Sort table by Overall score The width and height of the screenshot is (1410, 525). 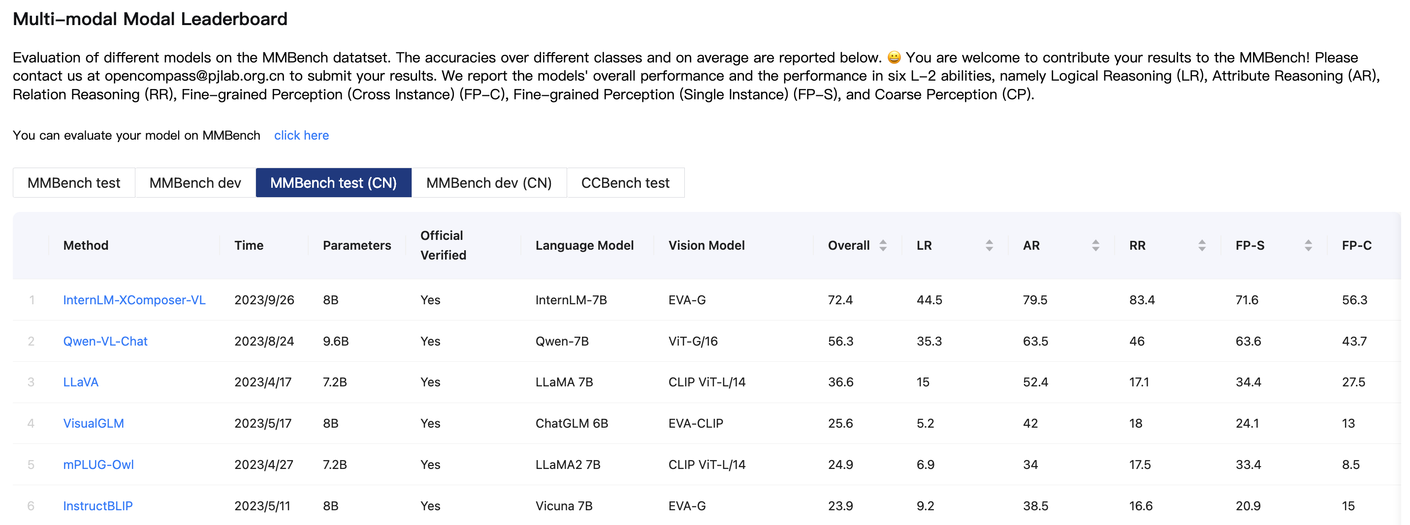pos(882,246)
